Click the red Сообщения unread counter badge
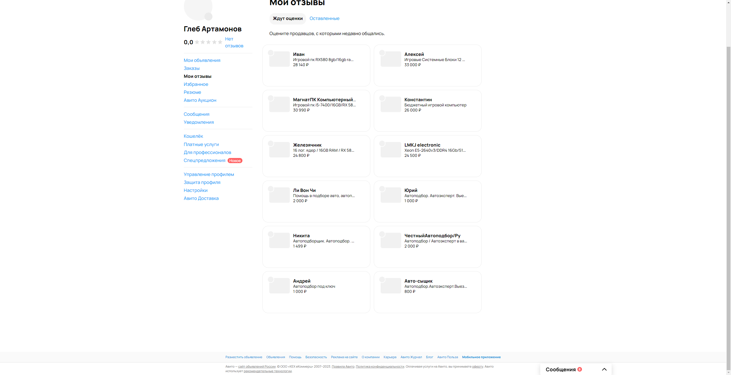731x375 pixels. click(580, 369)
